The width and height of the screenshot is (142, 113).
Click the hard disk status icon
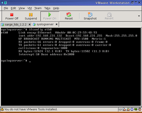[120, 110]
